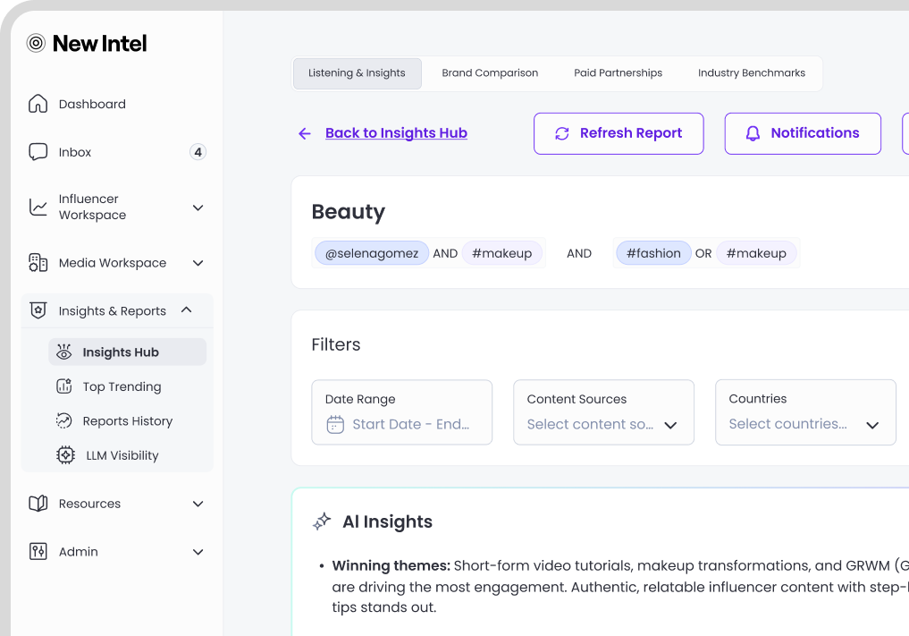
Task: Select Insights Hub in the sidebar
Action: pos(128,352)
